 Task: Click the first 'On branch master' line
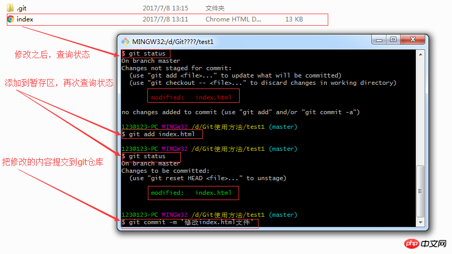point(151,61)
